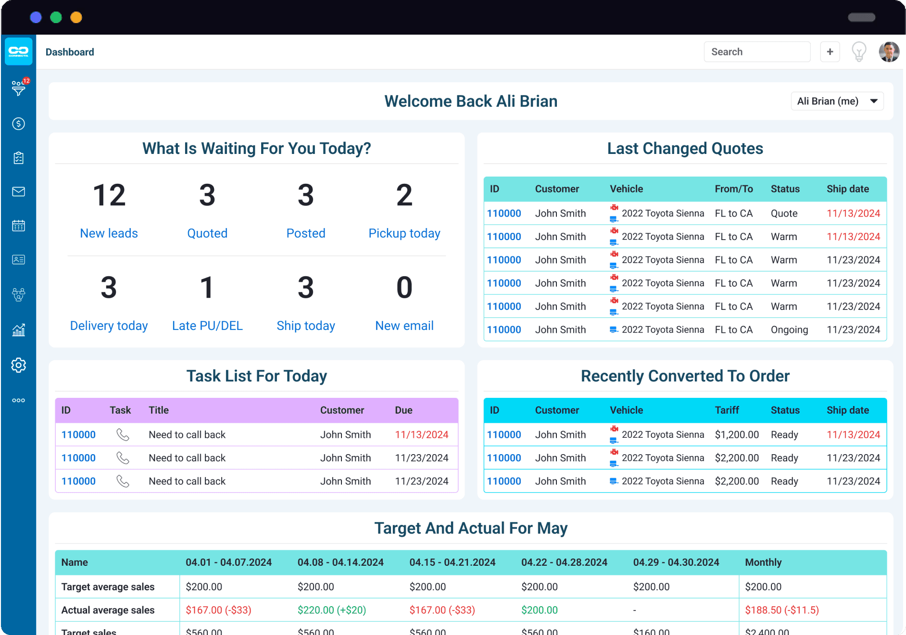906x635 pixels.
Task: Click the Status header in Last Changed Quotes
Action: 785,189
